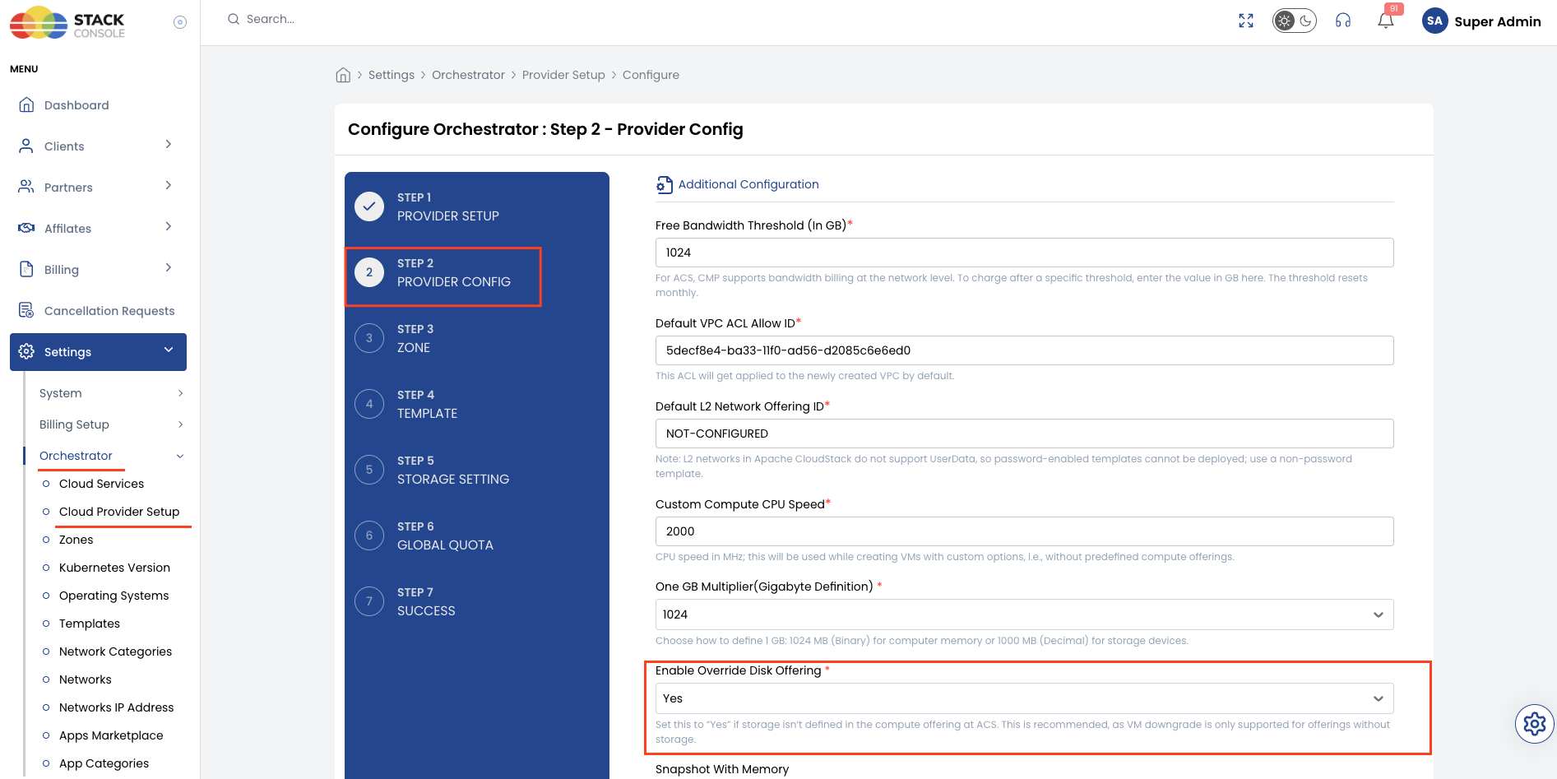This screenshot has height=779, width=1557.
Task: Open Cloud Services
Action: coord(101,484)
